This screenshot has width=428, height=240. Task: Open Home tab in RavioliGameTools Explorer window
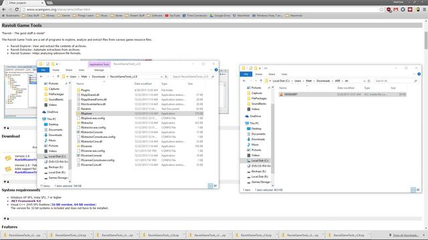56,70
